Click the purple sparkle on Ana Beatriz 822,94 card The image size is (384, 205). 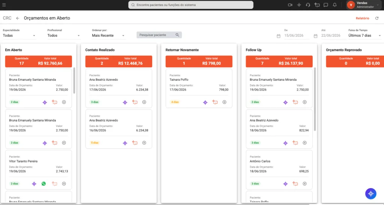(285, 143)
